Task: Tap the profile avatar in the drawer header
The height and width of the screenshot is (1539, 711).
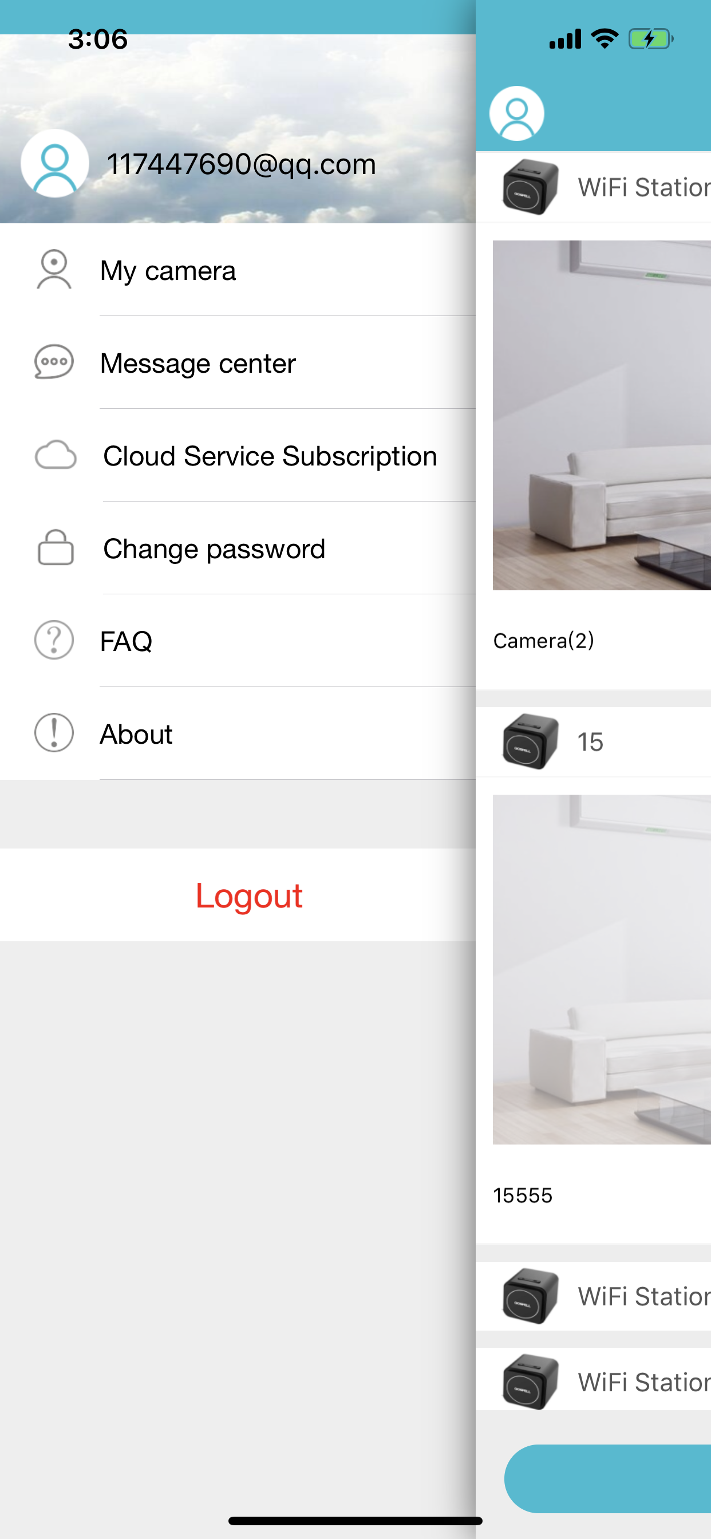Action: (55, 163)
